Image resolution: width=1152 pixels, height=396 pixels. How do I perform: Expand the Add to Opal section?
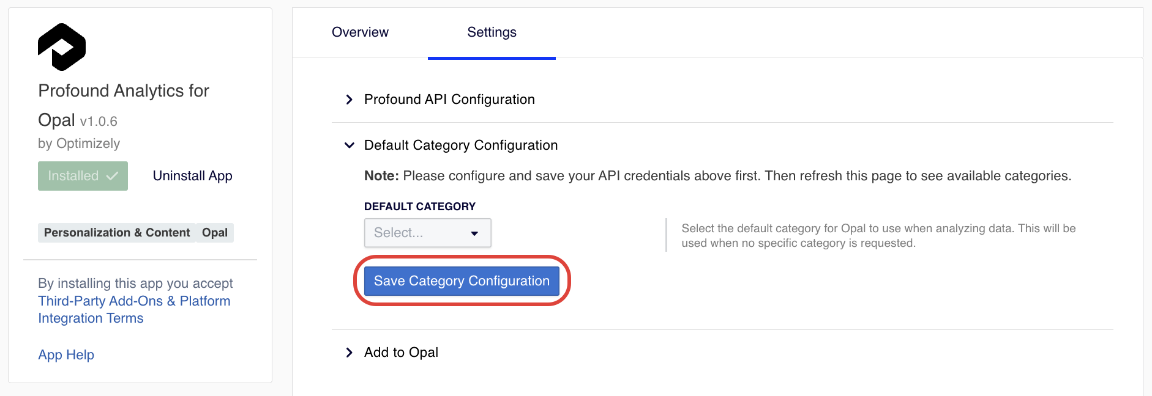pyautogui.click(x=401, y=353)
